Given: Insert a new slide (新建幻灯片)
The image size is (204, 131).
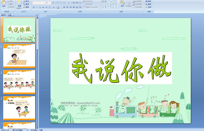Looking at the screenshot, I should tap(20, 5).
